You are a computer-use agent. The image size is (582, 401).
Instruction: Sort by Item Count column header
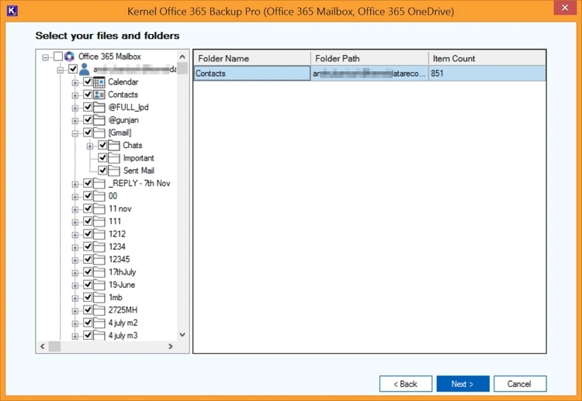[x=487, y=58]
